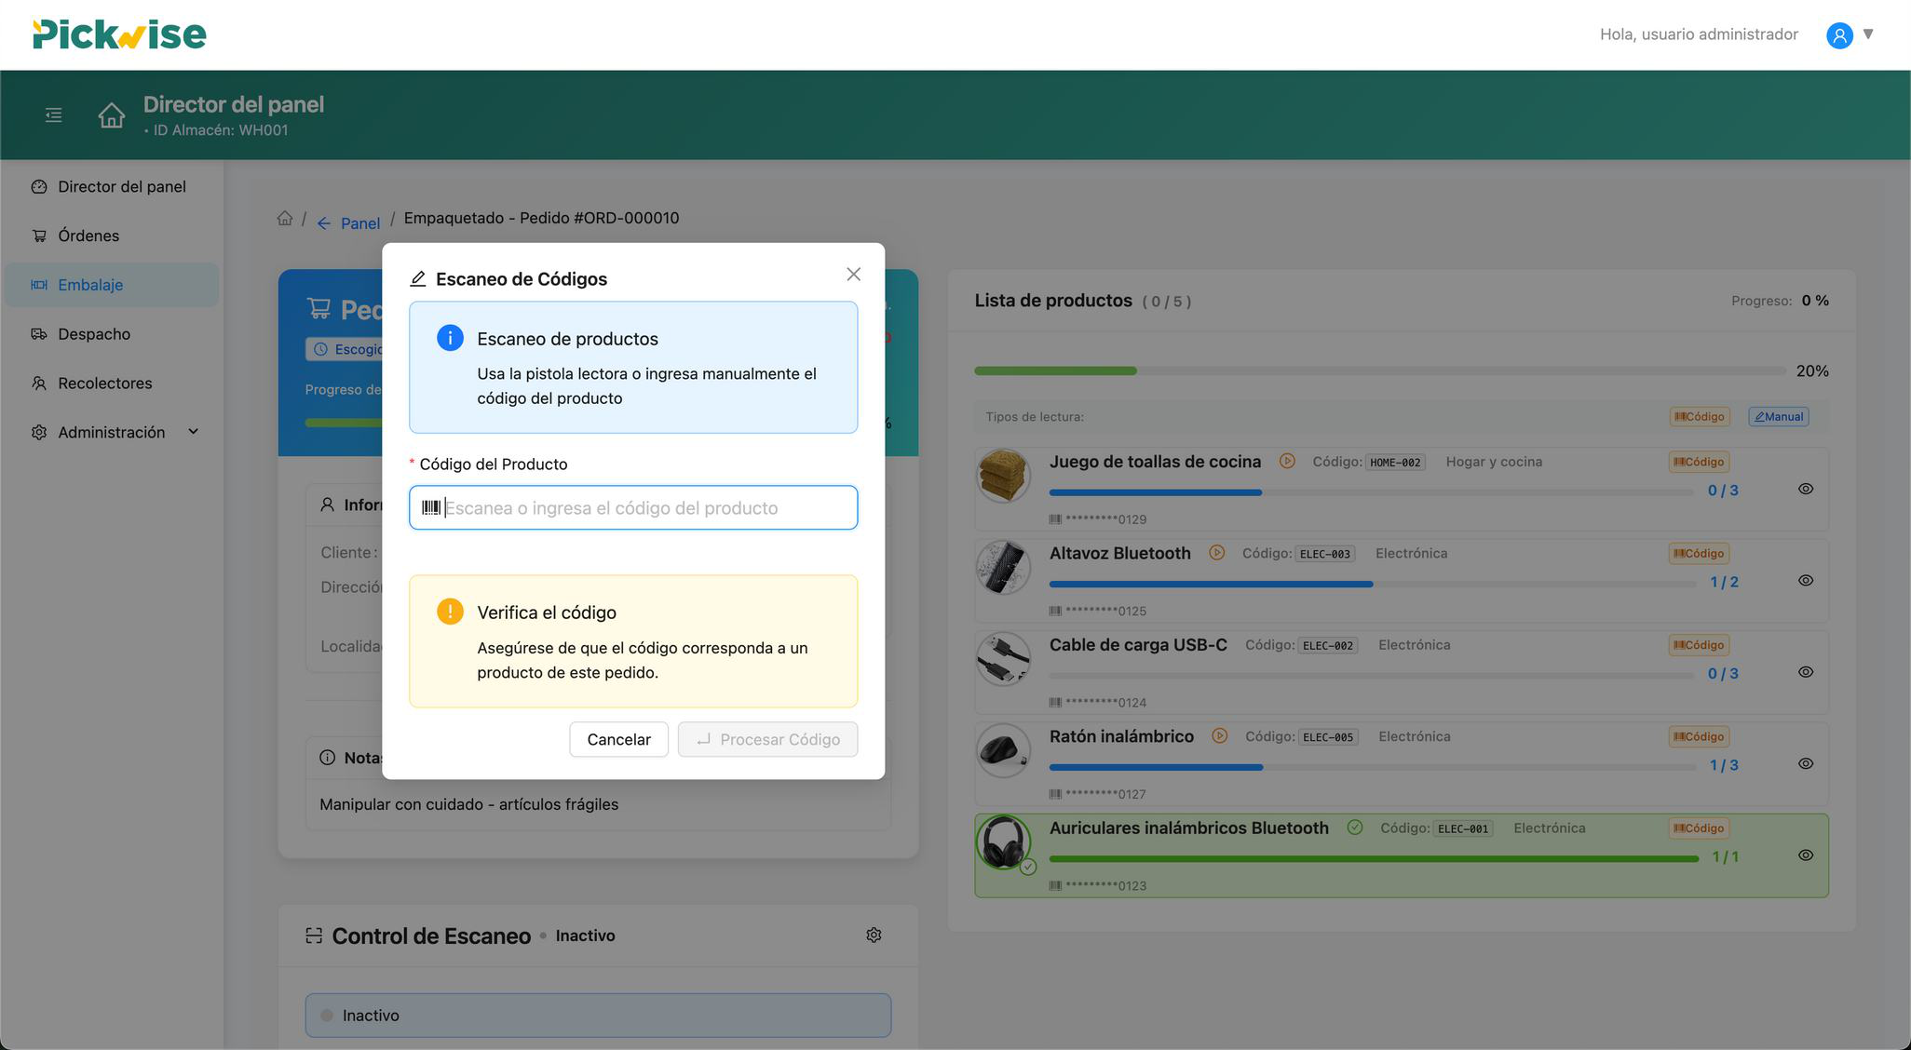The image size is (1911, 1050).
Task: Toggle the eye icon for Auriculares inalámbricos Bluetooth
Action: tap(1805, 855)
